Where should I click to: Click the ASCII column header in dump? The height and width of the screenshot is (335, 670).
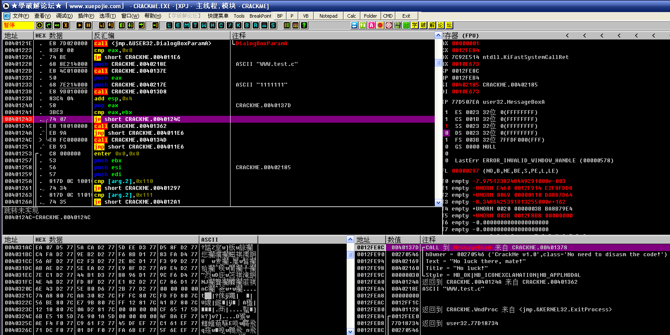[x=229, y=239]
